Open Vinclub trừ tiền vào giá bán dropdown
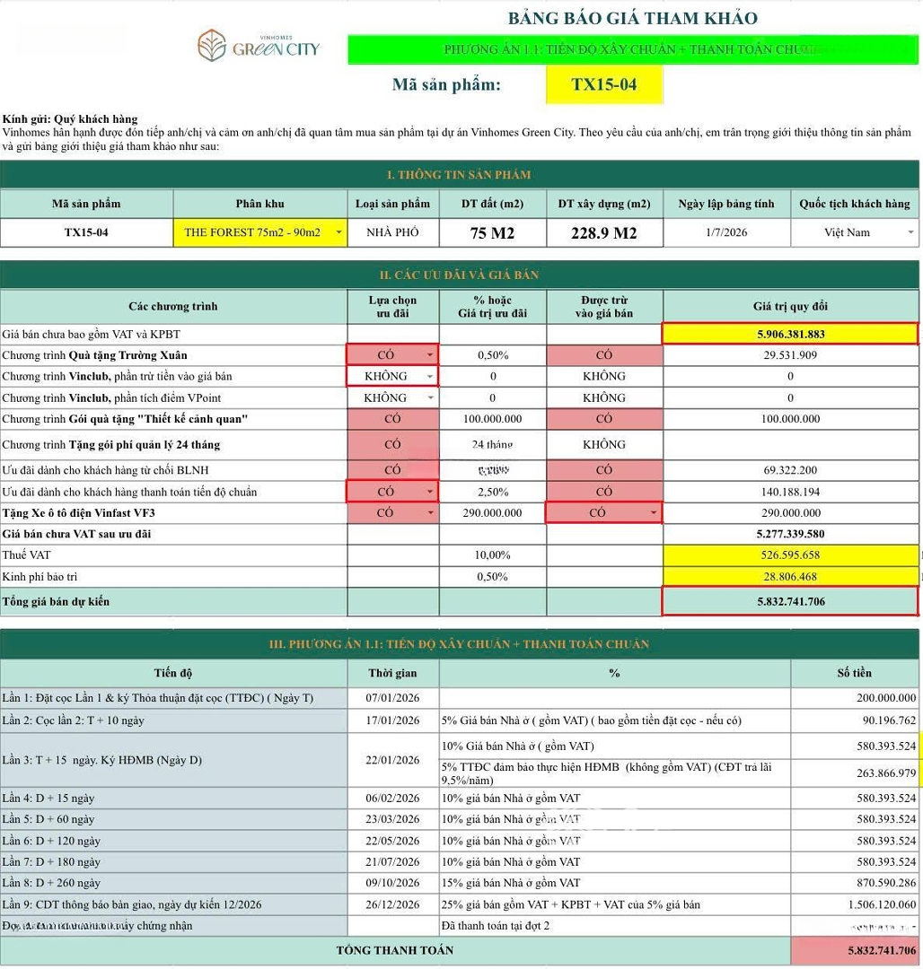The image size is (923, 969). point(430,377)
